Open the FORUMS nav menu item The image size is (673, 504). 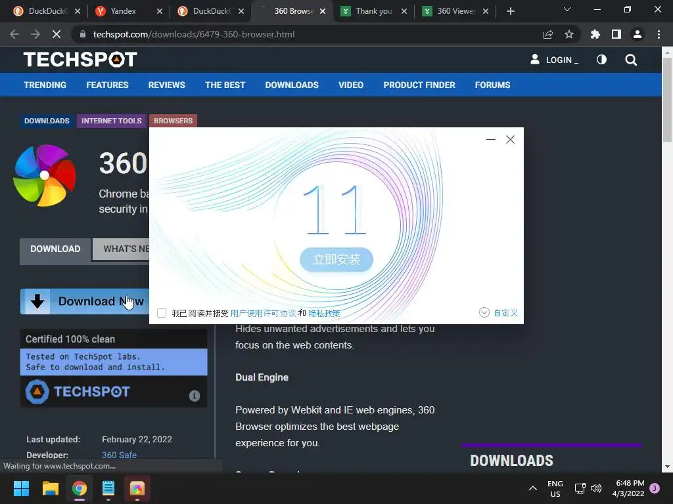(x=492, y=85)
